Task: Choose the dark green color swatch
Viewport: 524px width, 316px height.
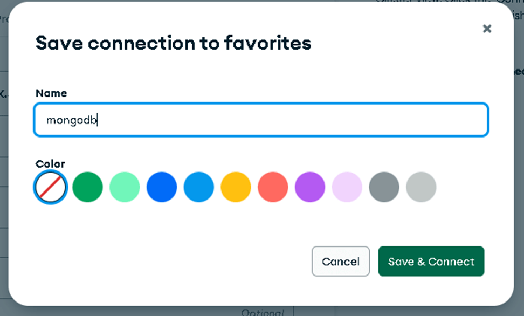Action: click(x=87, y=187)
